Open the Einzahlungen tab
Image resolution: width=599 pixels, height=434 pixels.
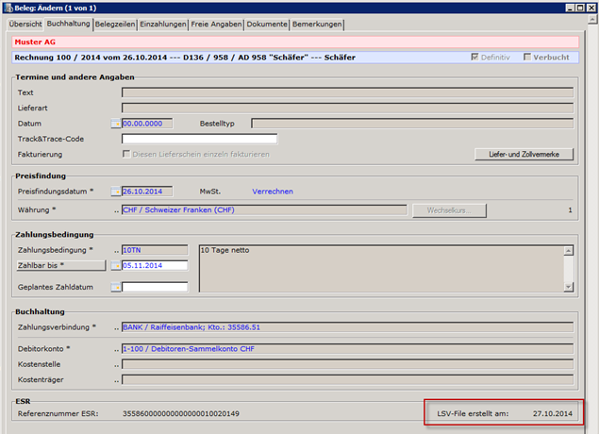coord(163,24)
